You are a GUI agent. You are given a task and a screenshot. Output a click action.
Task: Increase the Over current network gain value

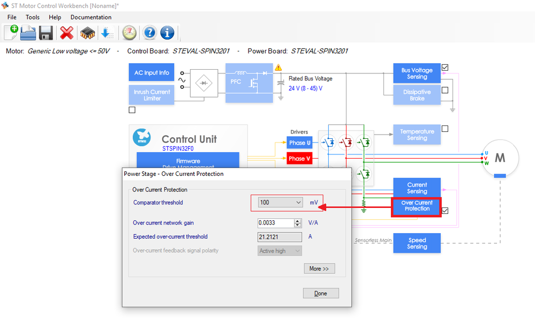pos(298,221)
